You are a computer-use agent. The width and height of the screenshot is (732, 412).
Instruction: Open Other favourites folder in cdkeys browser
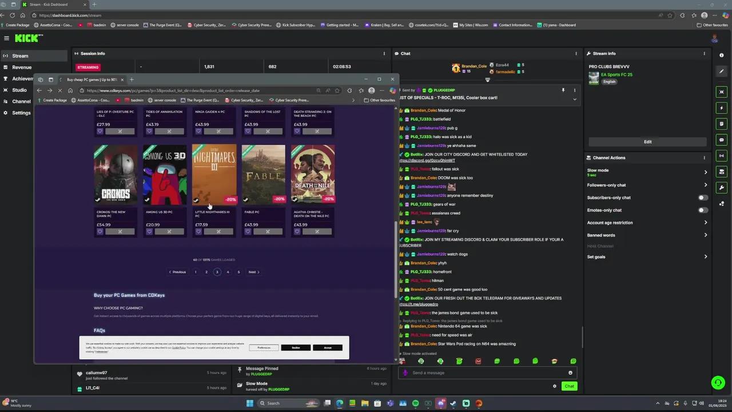click(x=379, y=100)
